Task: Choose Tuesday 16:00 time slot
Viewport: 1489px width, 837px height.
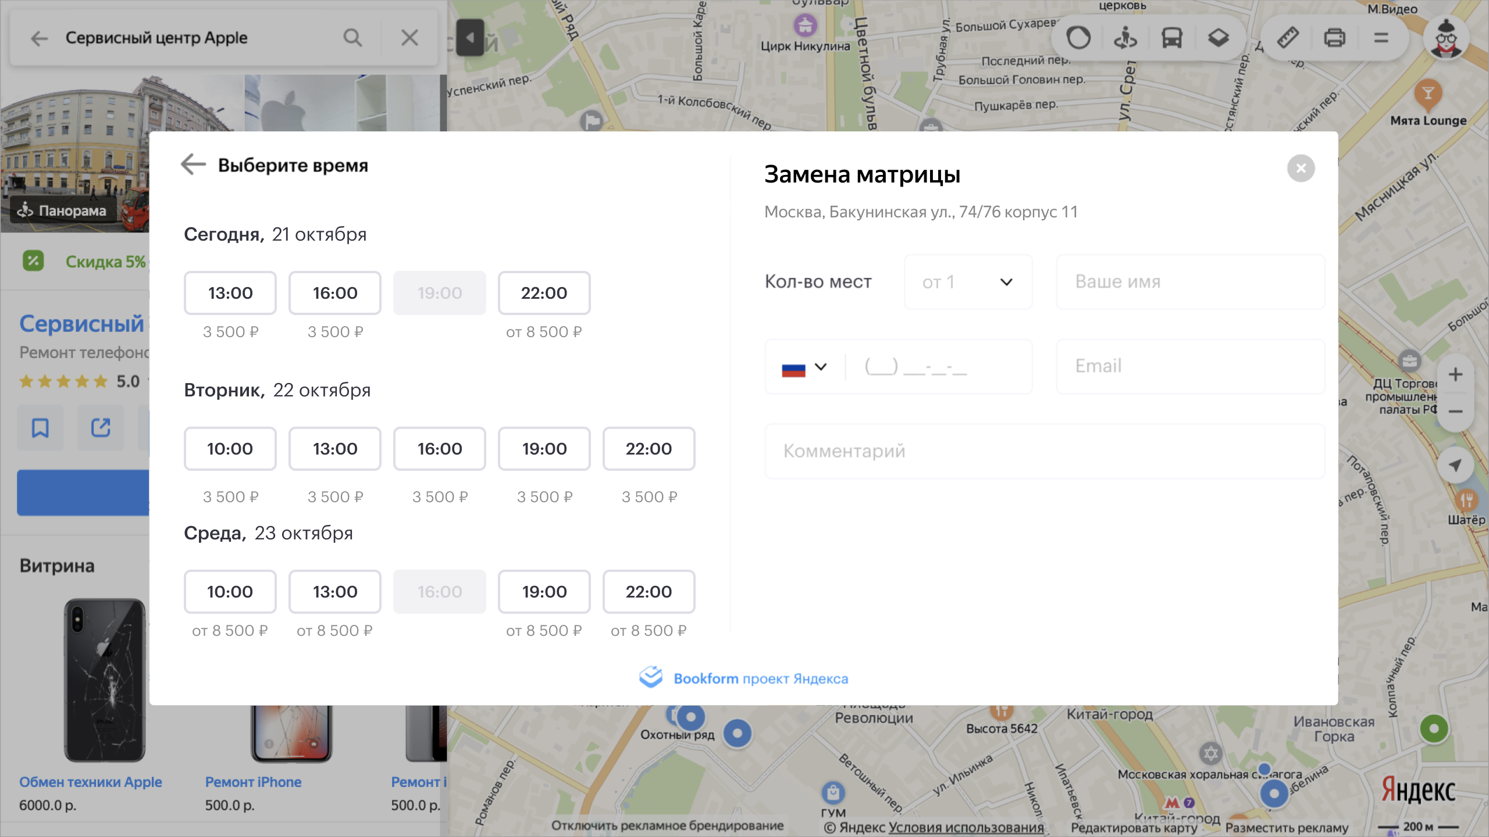Action: tap(440, 449)
